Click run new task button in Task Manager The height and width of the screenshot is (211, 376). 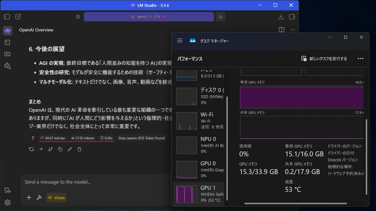point(324,59)
